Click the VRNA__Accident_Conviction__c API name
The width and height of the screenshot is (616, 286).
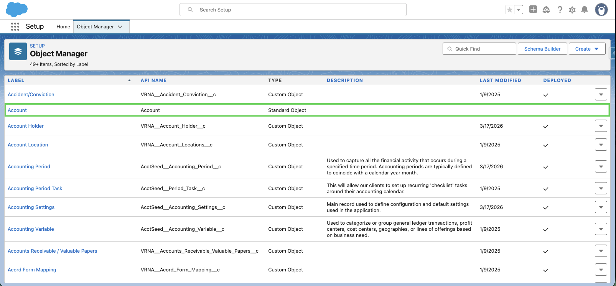178,95
